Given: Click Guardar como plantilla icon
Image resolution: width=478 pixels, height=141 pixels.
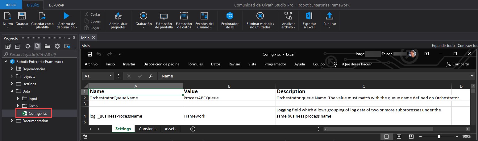Looking at the screenshot, I should [42, 16].
